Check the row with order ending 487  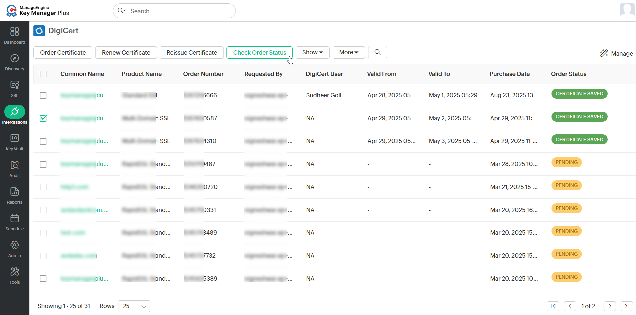click(43, 164)
